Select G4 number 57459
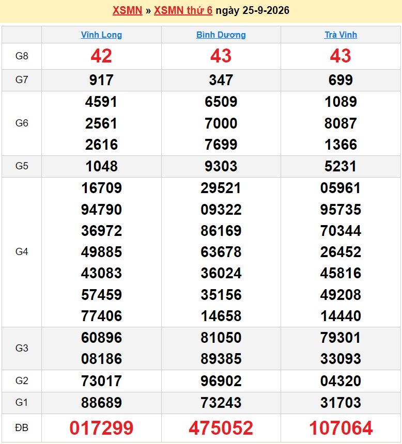The height and width of the screenshot is (444, 402). (101, 295)
